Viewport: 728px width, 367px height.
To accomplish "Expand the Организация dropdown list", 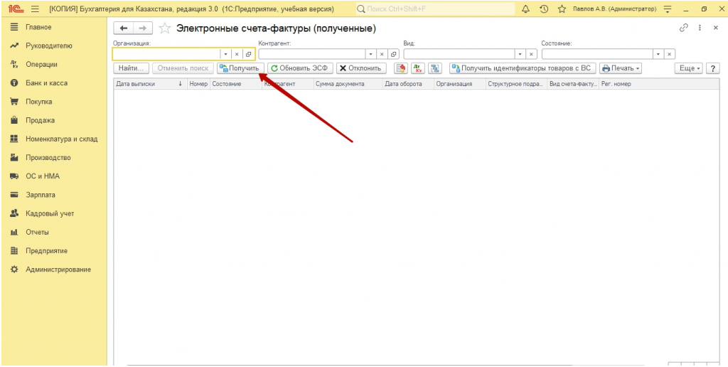I will pyautogui.click(x=225, y=54).
